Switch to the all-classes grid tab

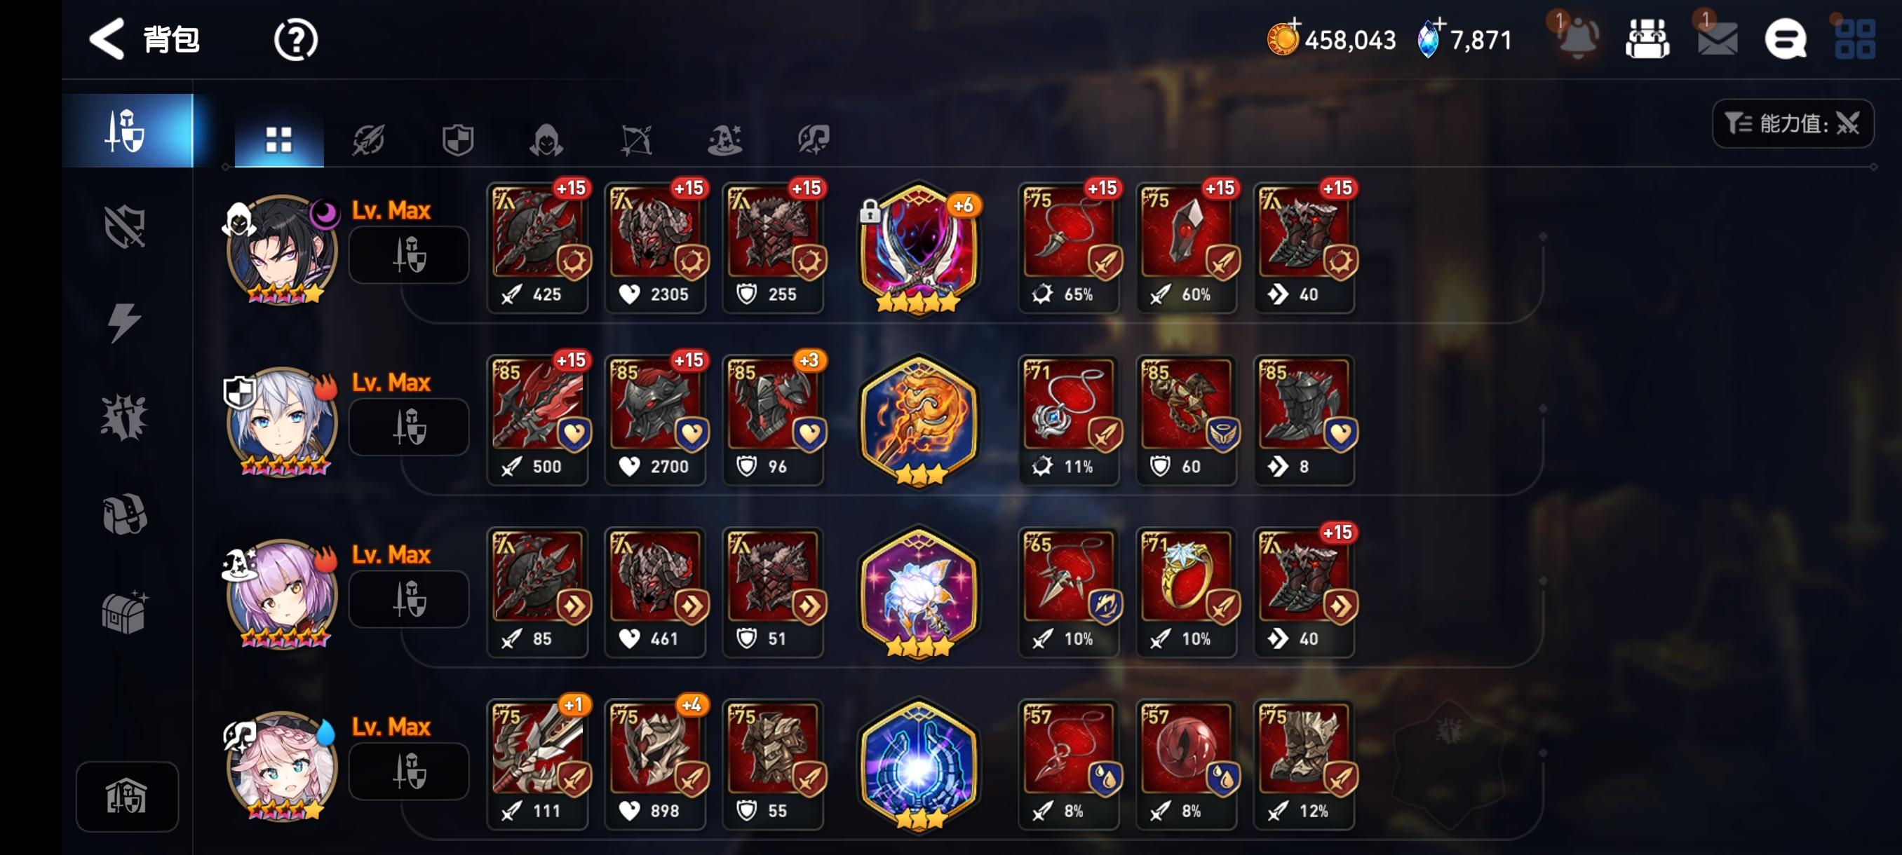point(279,139)
